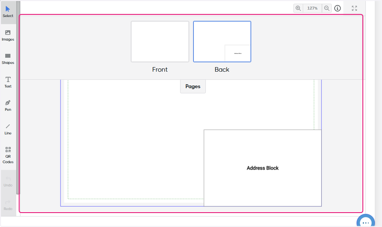Toggle fullscreen expand icon
This screenshot has height=227, width=382.
coord(354,8)
